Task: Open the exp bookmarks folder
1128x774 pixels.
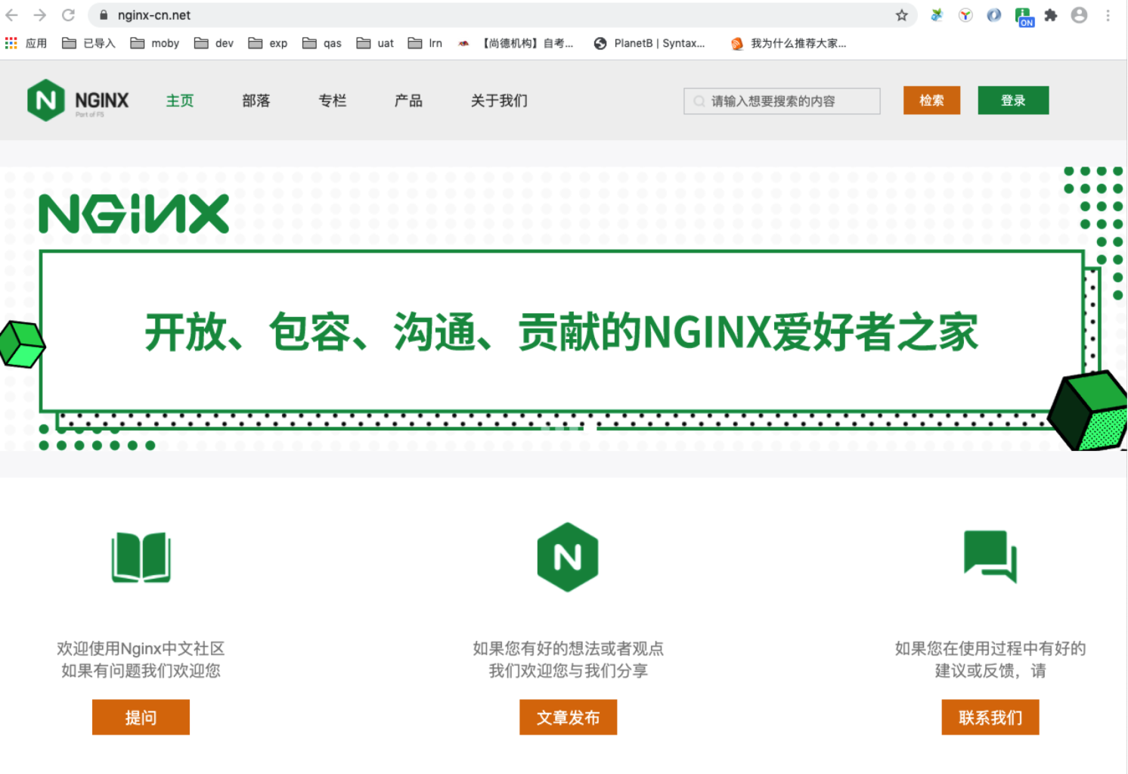Action: pyautogui.click(x=268, y=43)
